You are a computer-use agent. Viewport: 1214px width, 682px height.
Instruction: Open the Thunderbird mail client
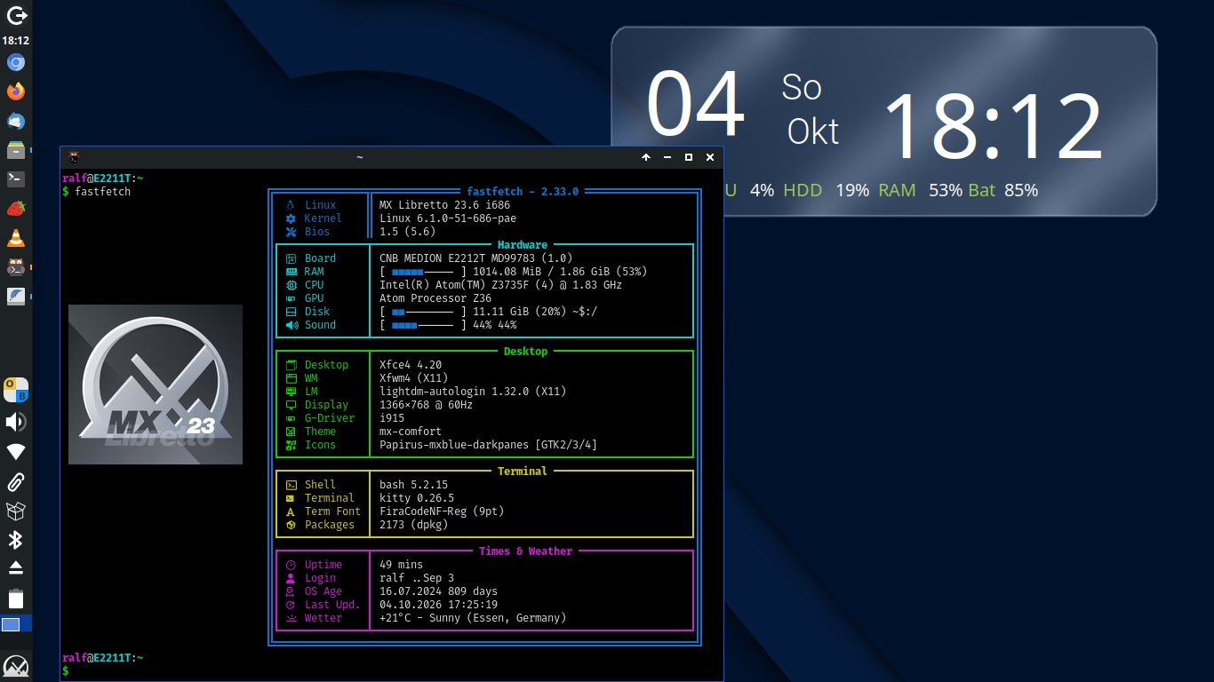point(16,121)
